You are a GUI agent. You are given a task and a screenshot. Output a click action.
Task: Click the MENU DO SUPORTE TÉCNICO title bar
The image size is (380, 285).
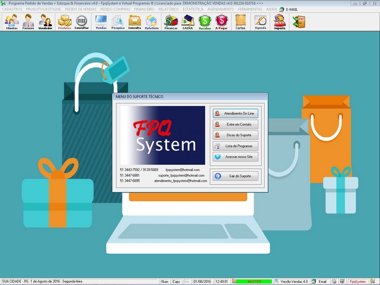click(190, 97)
